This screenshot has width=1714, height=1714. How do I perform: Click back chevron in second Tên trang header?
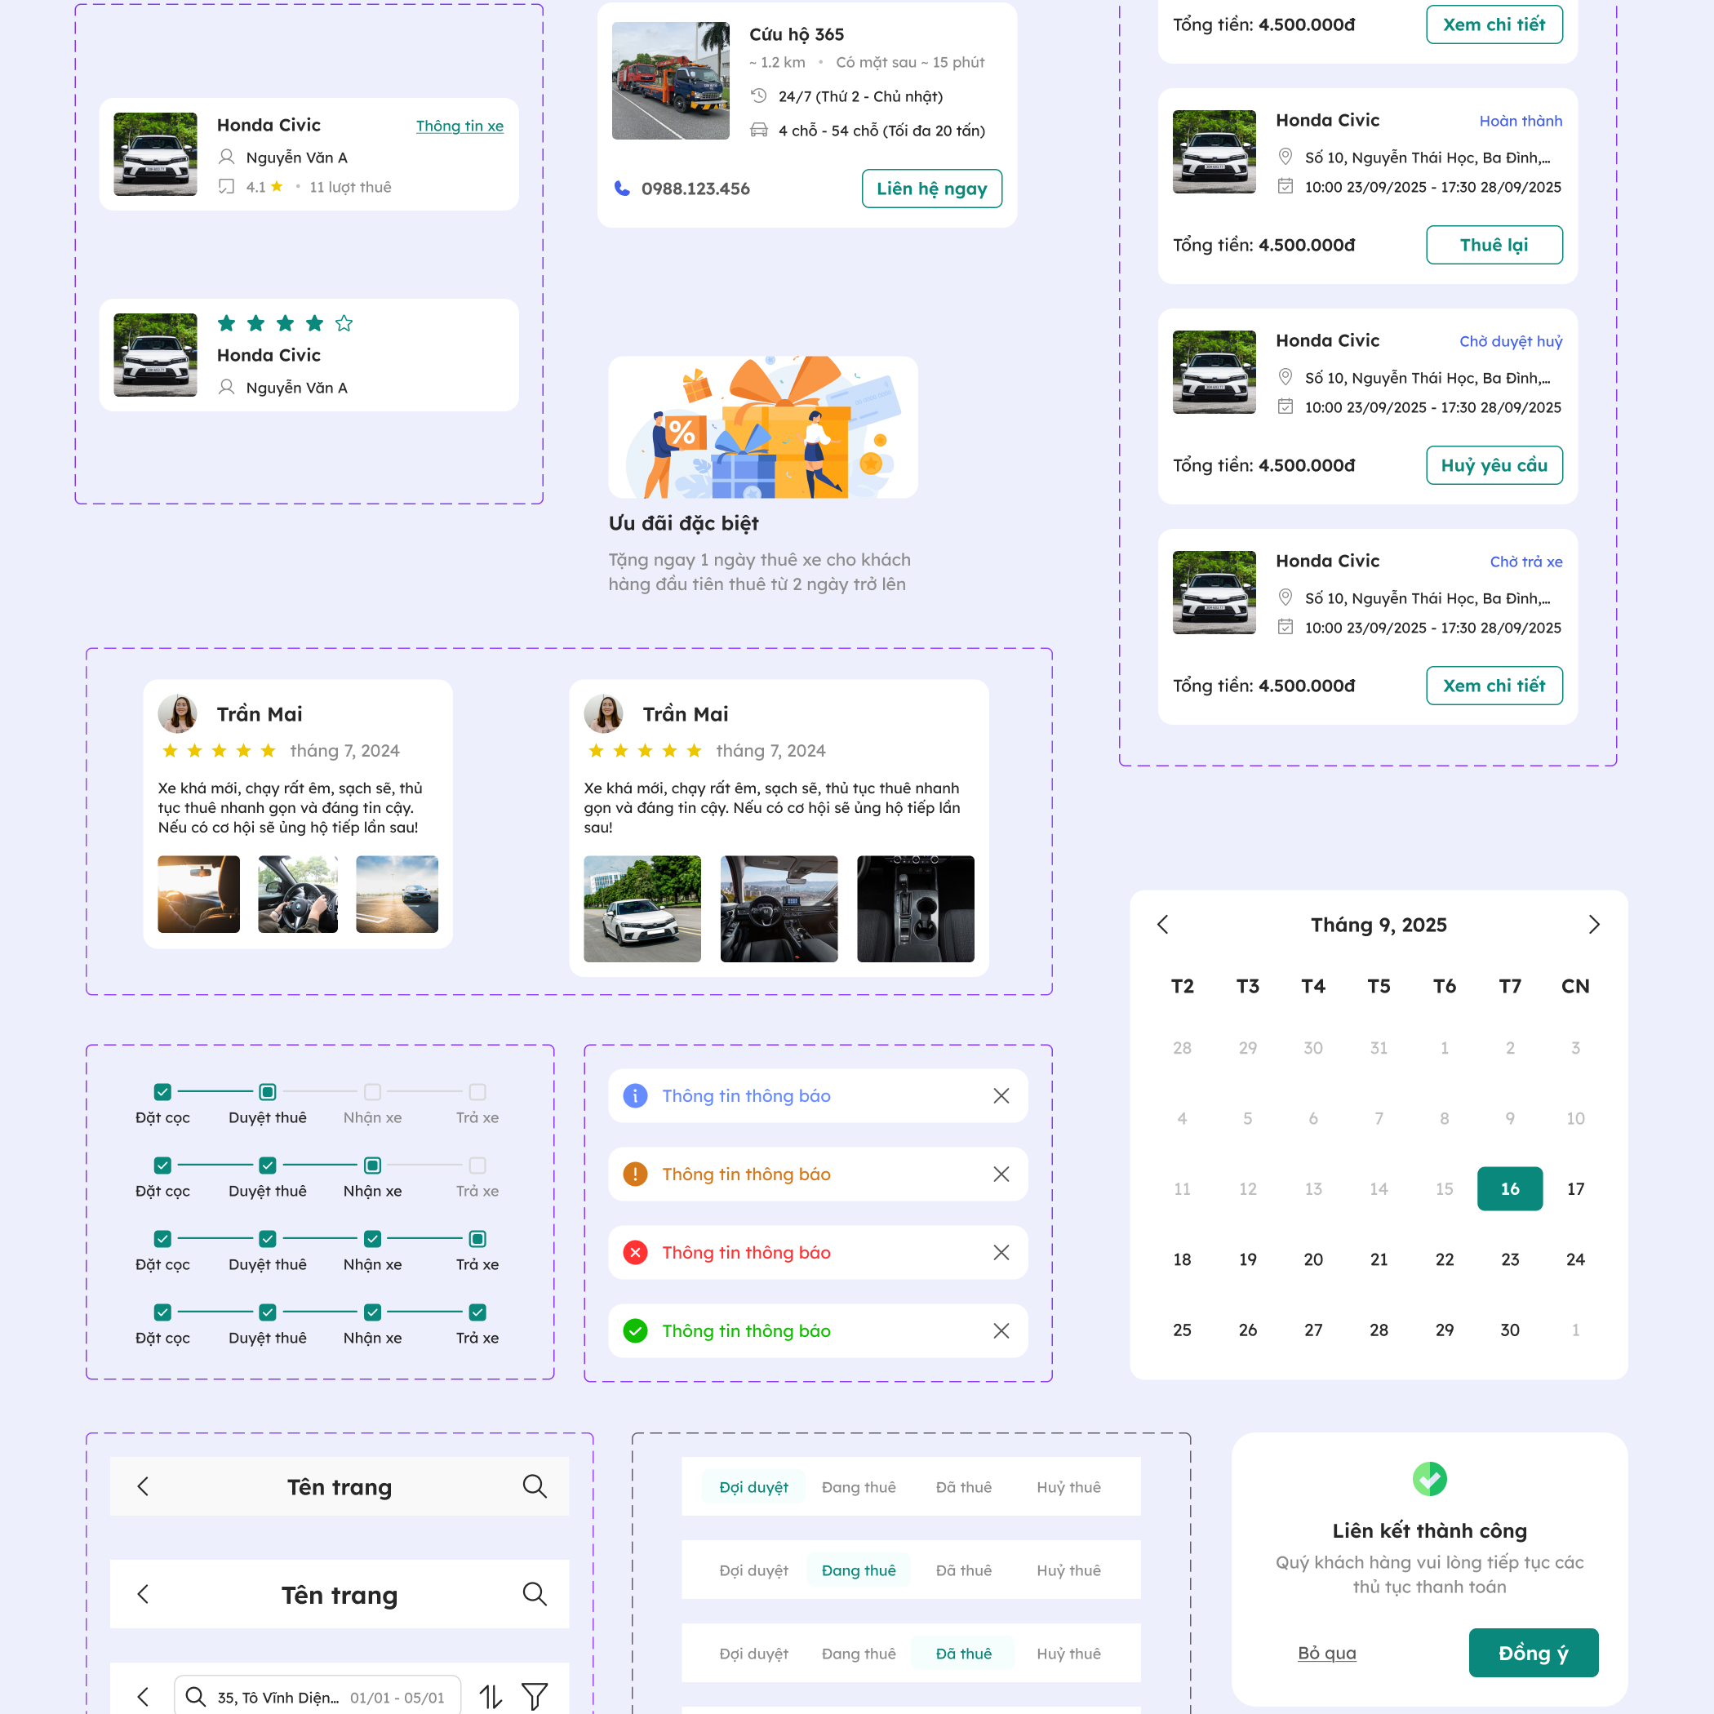[x=144, y=1594]
